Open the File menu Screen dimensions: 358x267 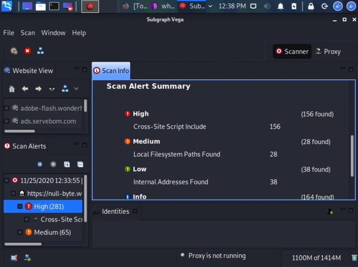pyautogui.click(x=9, y=33)
